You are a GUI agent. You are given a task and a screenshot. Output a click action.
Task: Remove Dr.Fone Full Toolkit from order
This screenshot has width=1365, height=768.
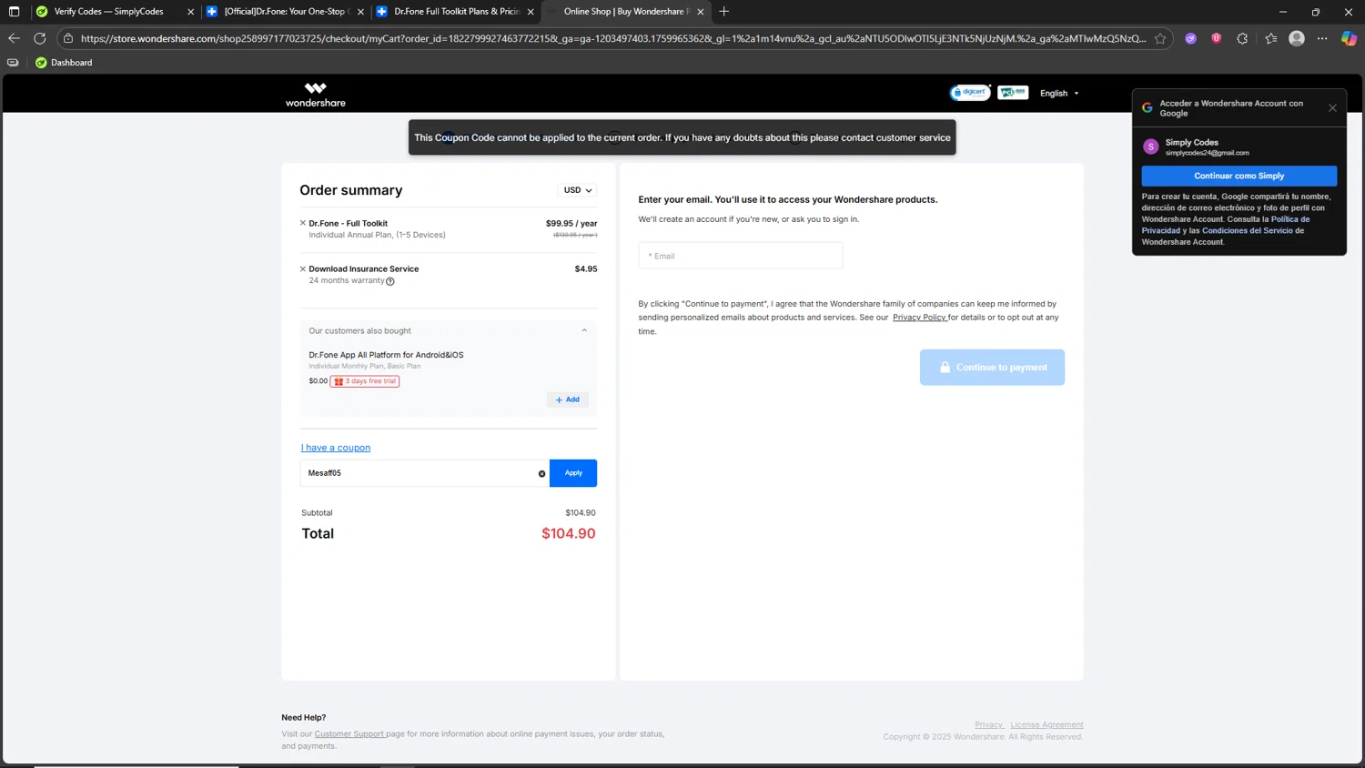[x=303, y=223]
